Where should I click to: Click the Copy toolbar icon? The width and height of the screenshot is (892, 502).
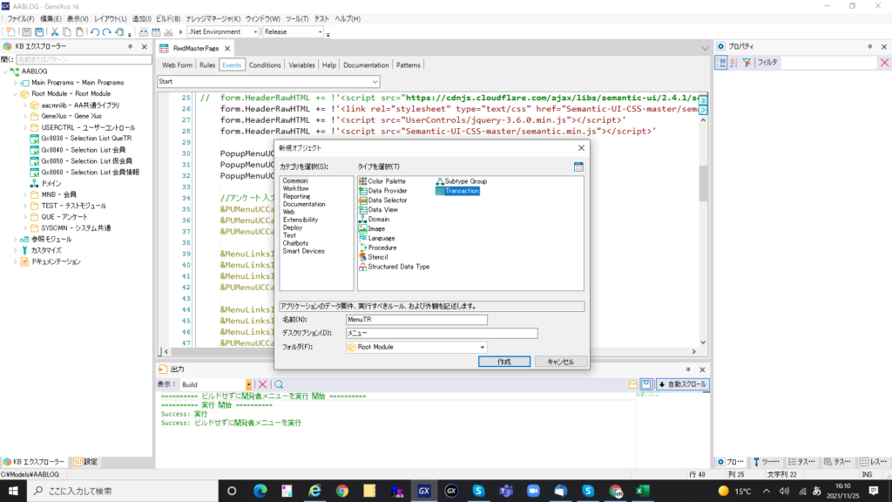(67, 32)
